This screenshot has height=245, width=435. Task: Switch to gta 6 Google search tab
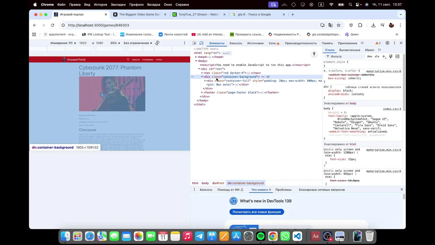(258, 14)
